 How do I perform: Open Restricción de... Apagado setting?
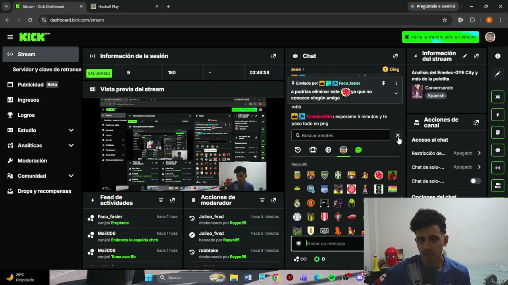pyautogui.click(x=446, y=153)
